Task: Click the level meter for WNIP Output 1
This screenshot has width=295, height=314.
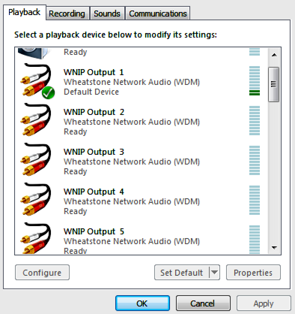Action: [255, 81]
